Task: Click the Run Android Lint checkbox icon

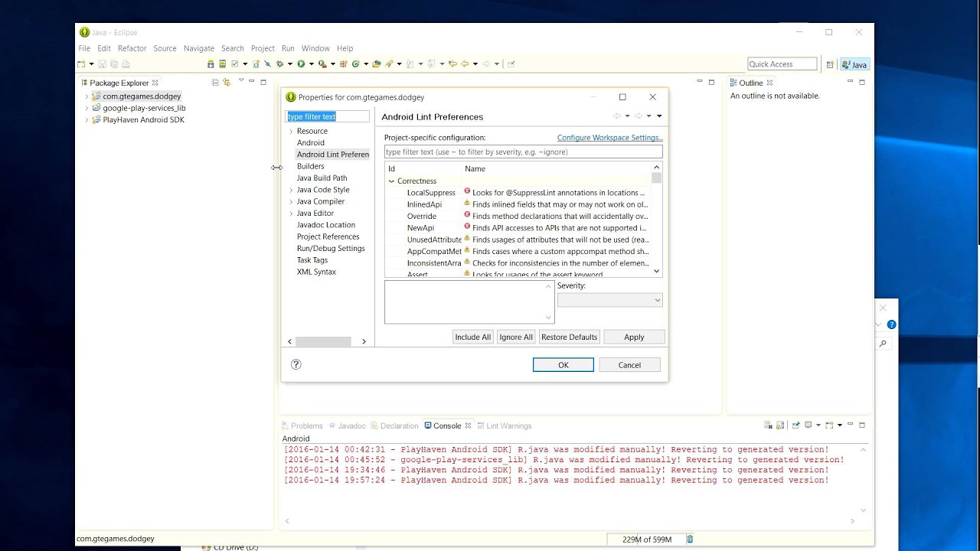Action: tap(234, 64)
